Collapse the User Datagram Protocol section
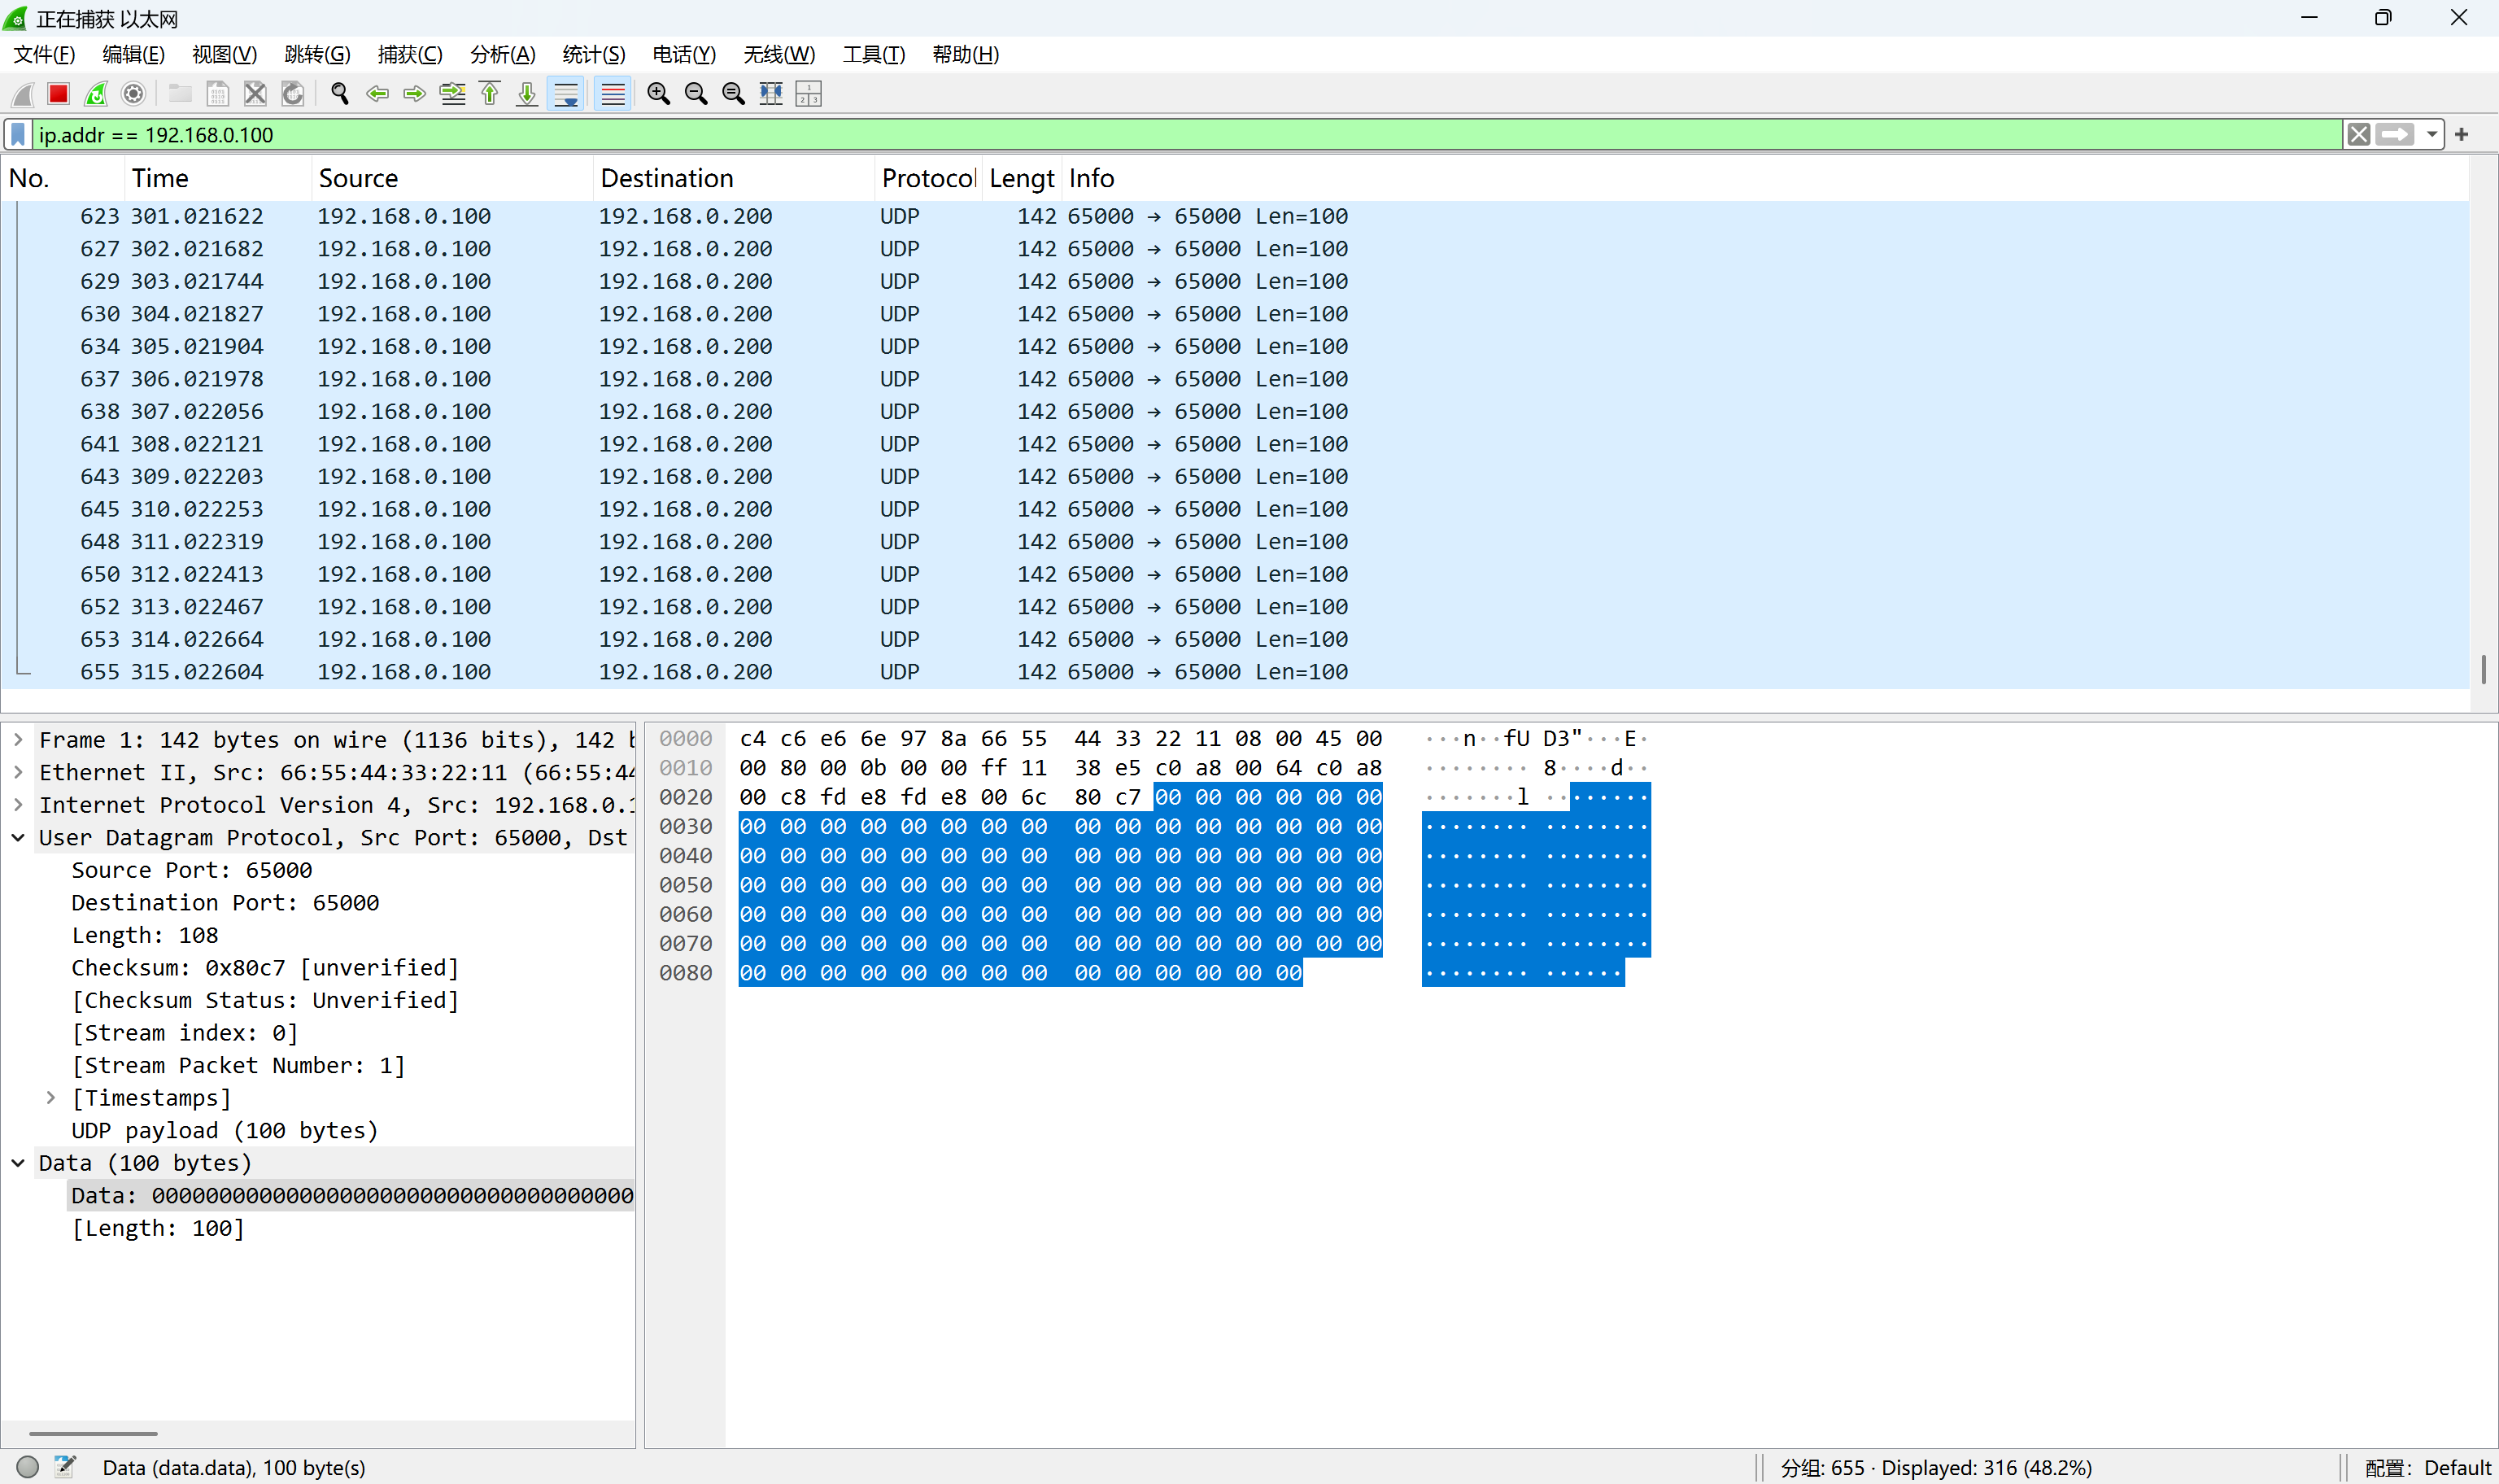 coord(18,838)
